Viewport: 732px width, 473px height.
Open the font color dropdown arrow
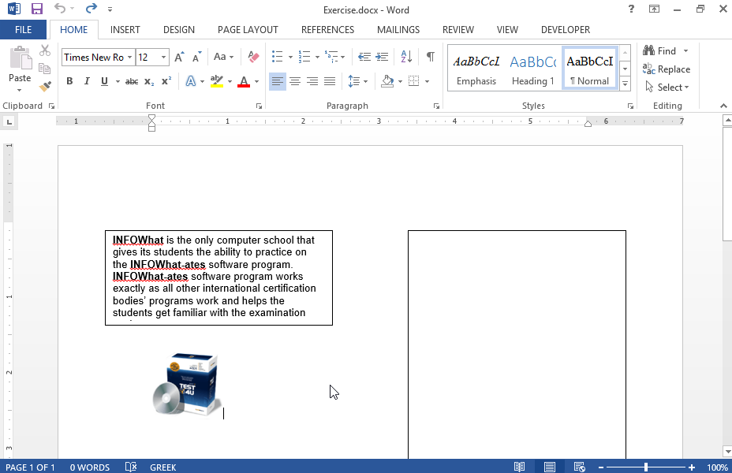pyautogui.click(x=257, y=82)
